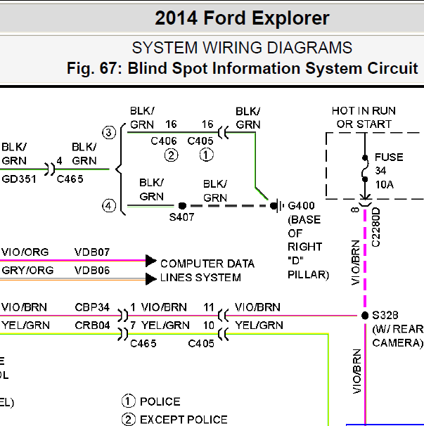This screenshot has width=424, height=426.
Task: Click the 'C406' connector label
Action: pyautogui.click(x=164, y=141)
